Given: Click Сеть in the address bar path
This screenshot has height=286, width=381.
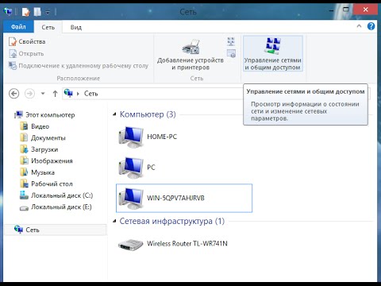Looking at the screenshot, I should click(90, 94).
